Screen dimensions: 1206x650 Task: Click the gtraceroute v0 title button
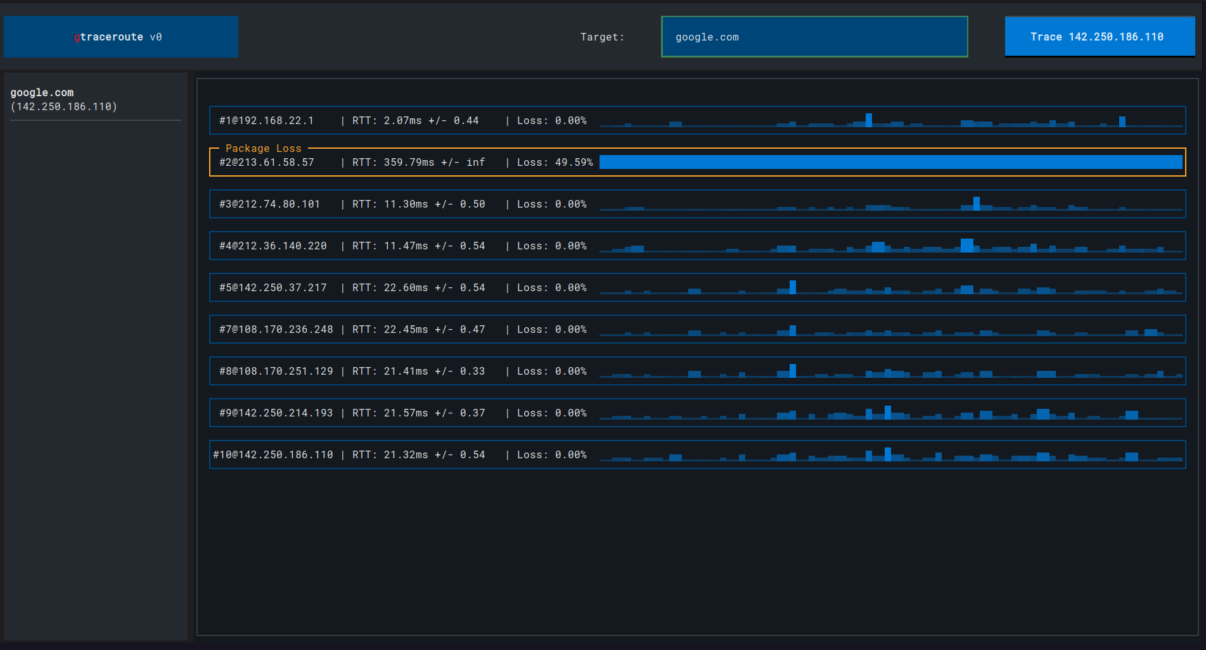[x=121, y=37]
